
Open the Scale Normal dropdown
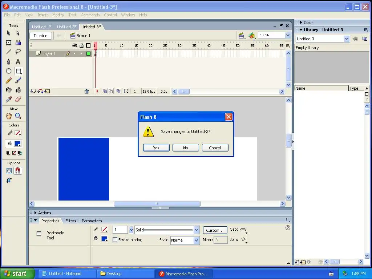(x=196, y=240)
